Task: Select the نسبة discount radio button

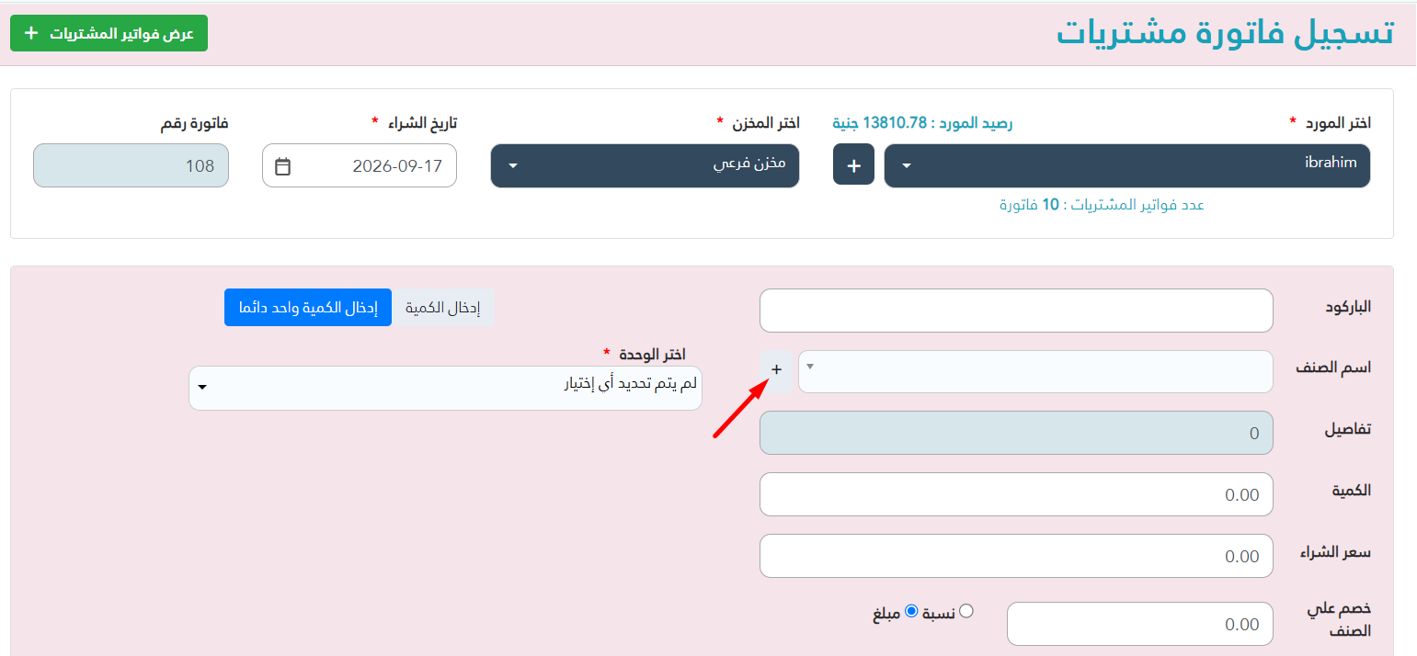Action: [x=966, y=611]
